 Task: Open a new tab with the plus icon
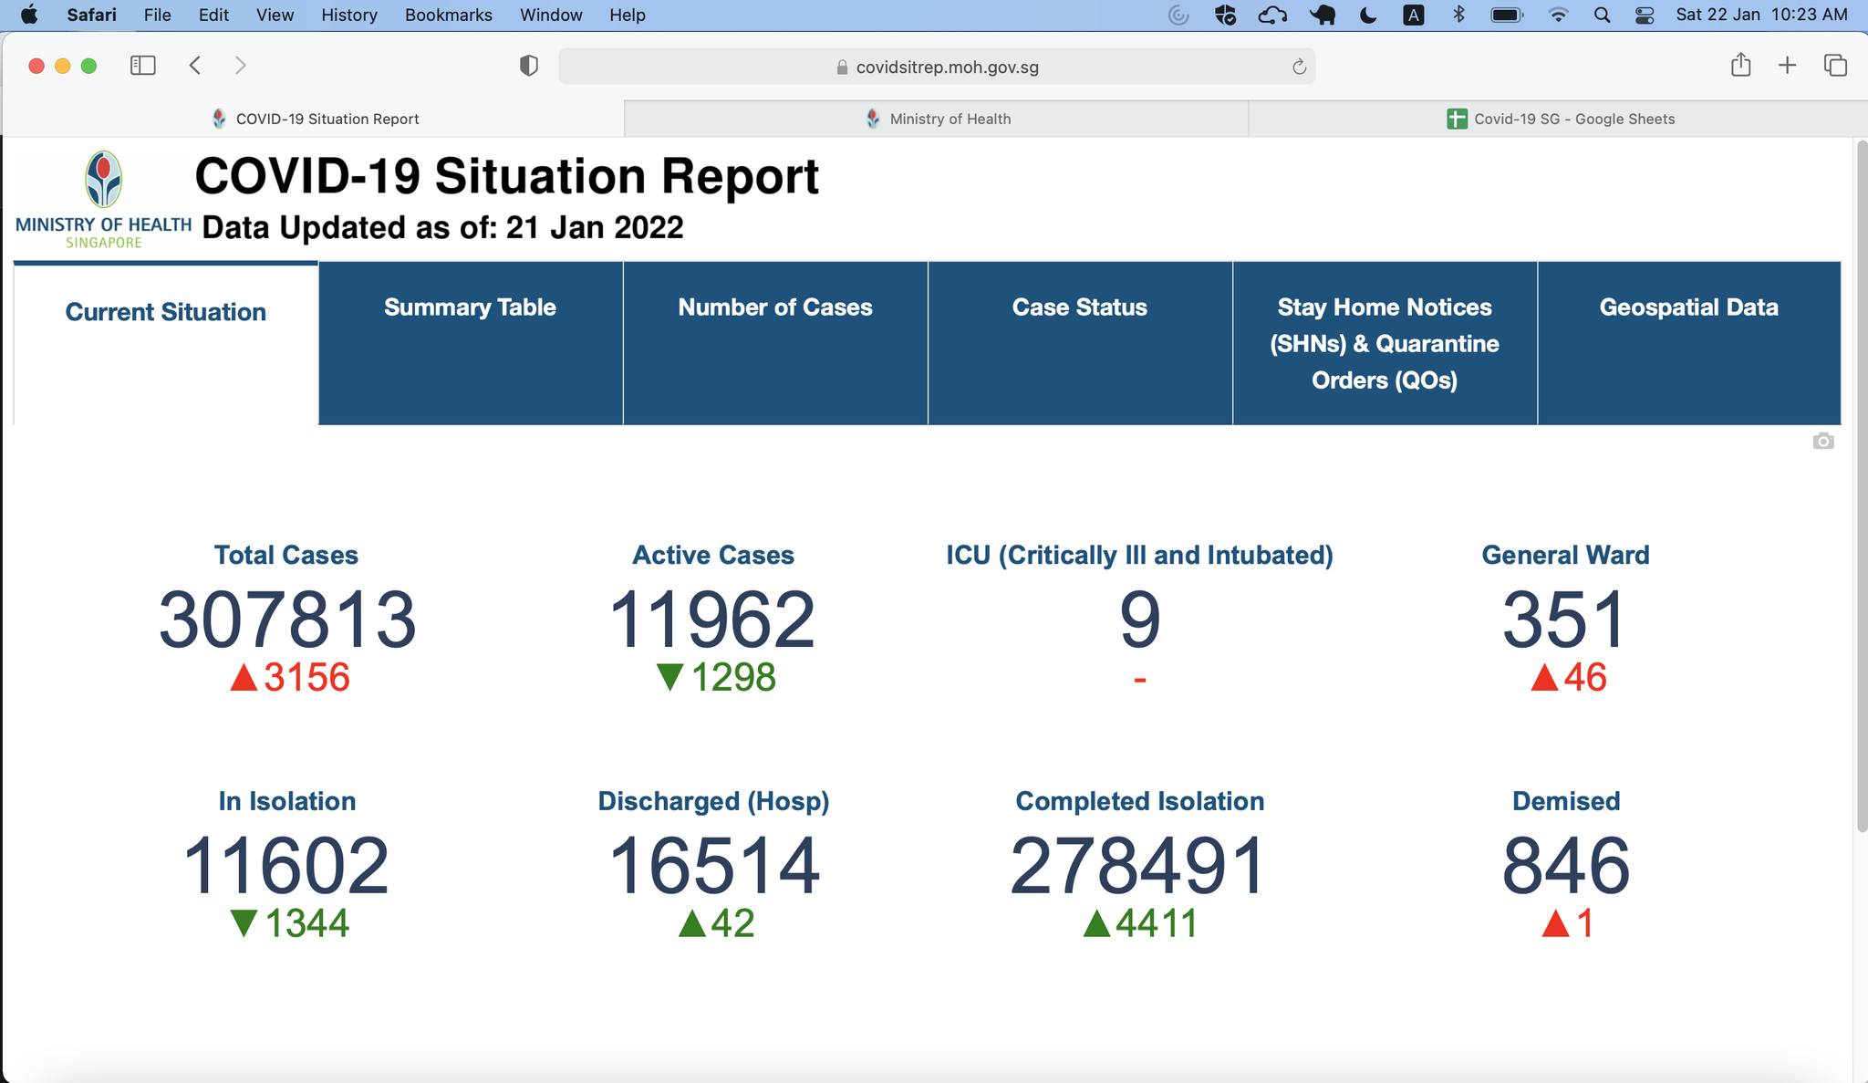1786,65
